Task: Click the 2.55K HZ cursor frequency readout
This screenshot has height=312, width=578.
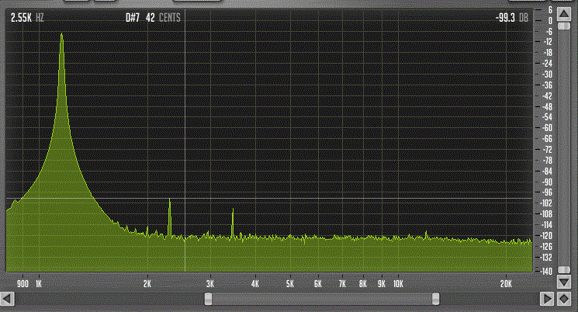Action: [x=27, y=18]
